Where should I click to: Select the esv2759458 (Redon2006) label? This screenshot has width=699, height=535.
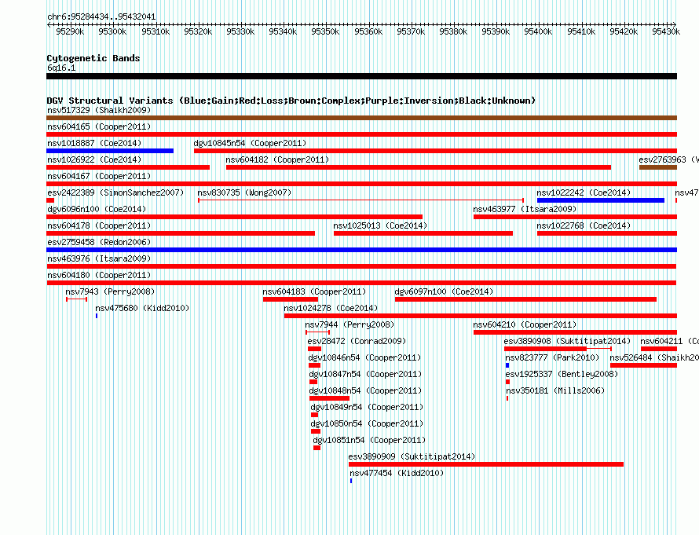[99, 242]
